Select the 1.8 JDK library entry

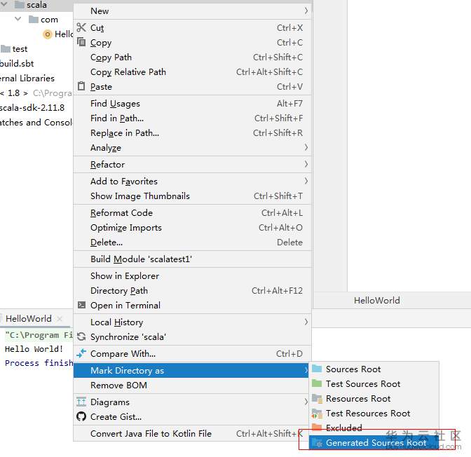click(x=36, y=93)
